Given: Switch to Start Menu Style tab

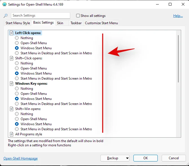Looking at the screenshot, I should pyautogui.click(x=18, y=23).
